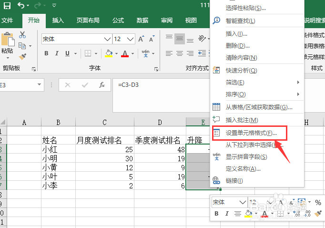
Task: Click the Save icon in the title bar
Action: [x=7, y=5]
